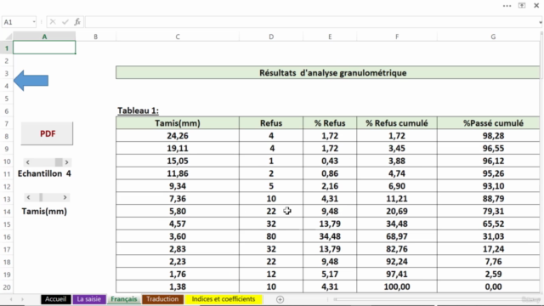The height and width of the screenshot is (306, 544).
Task: Click the cell with value 3,60
Action: 178,236
